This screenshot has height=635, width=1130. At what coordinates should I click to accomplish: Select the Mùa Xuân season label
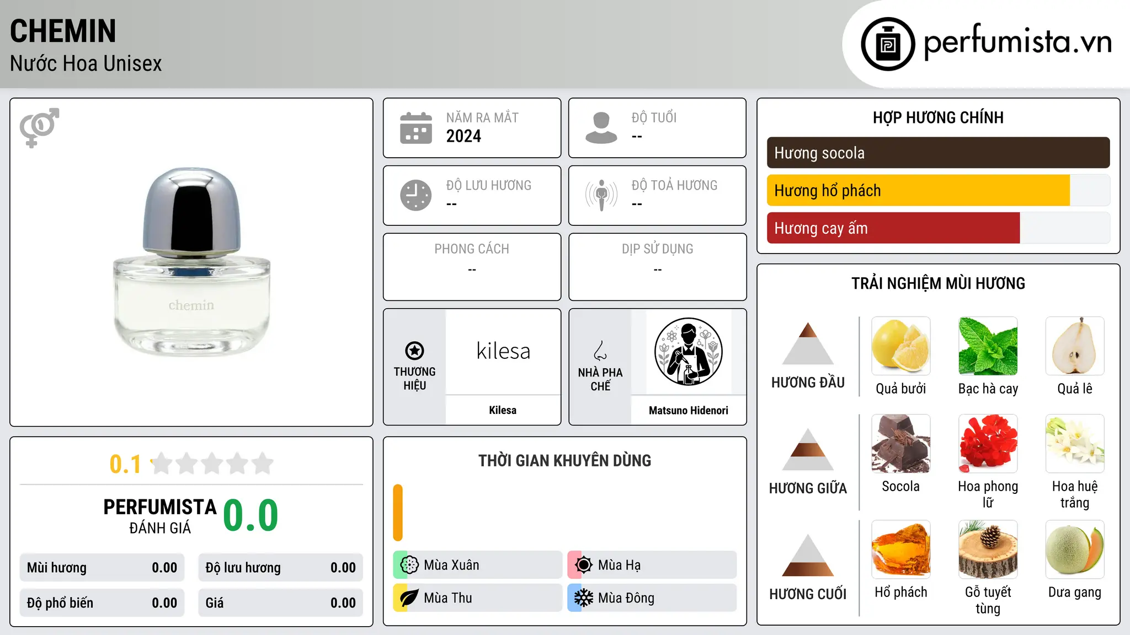(451, 565)
